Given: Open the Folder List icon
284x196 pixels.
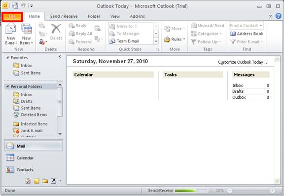Looking at the screenshot, I should (45, 181).
